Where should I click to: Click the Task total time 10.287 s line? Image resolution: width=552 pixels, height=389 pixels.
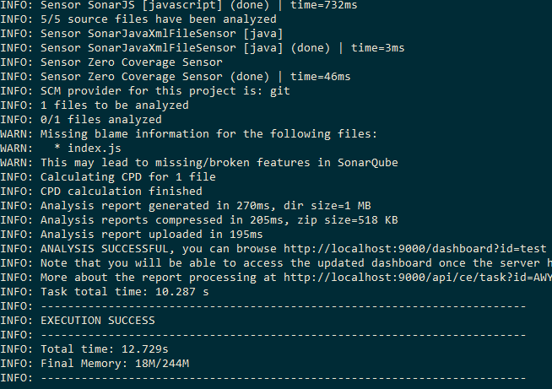coord(104,292)
